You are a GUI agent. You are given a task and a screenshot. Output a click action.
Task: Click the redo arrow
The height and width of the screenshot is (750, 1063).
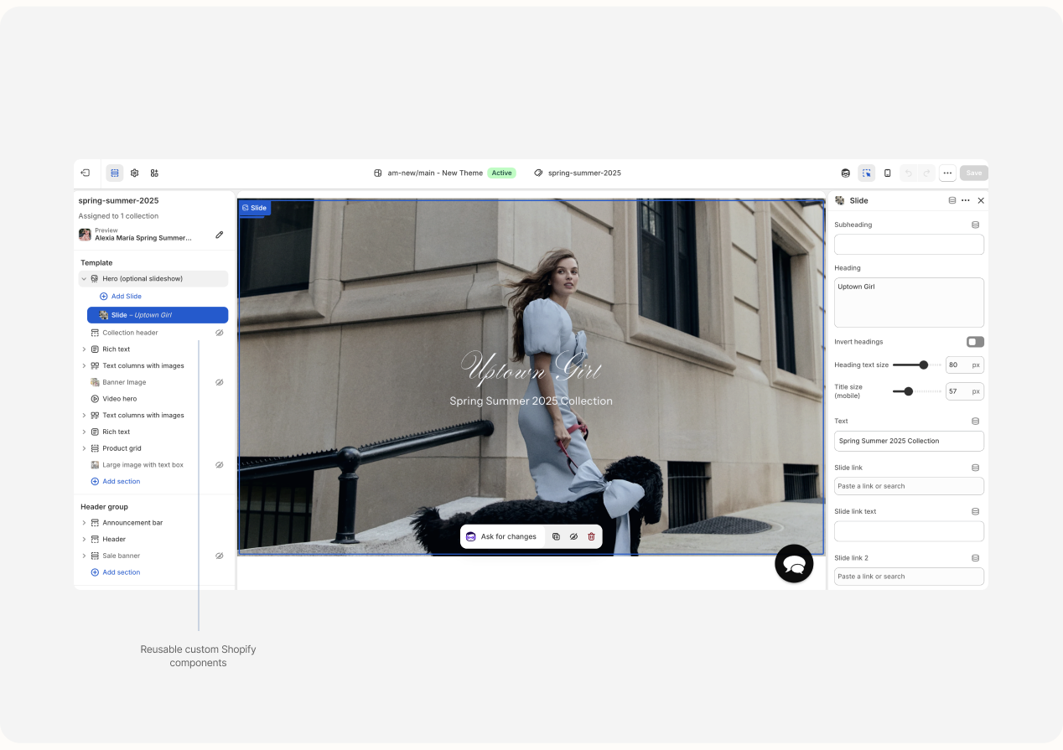[926, 173]
